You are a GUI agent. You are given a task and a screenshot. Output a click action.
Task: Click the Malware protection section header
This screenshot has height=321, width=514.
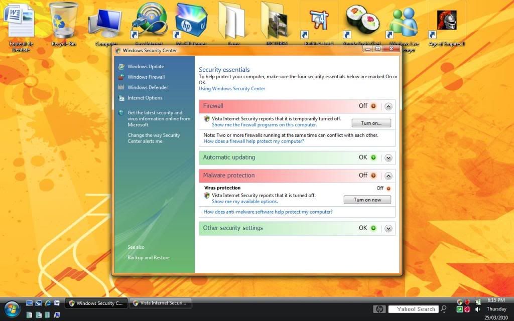[297, 176]
